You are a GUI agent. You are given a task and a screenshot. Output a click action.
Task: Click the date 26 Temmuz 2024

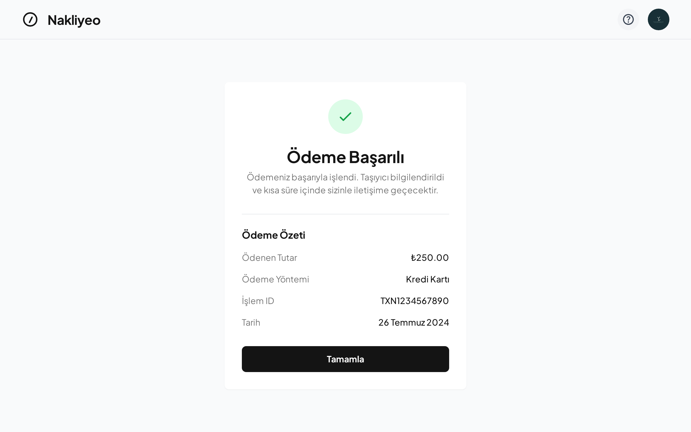coord(414,323)
